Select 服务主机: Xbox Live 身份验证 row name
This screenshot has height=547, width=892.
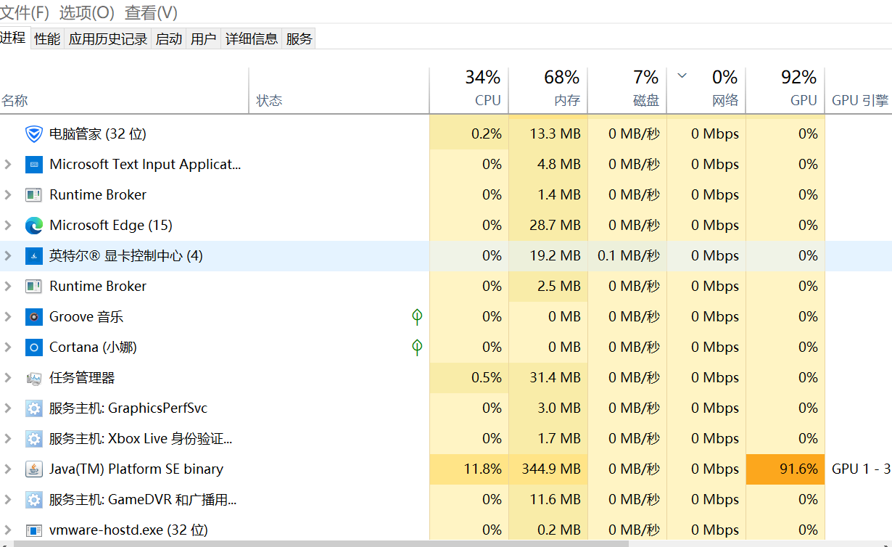(141, 439)
